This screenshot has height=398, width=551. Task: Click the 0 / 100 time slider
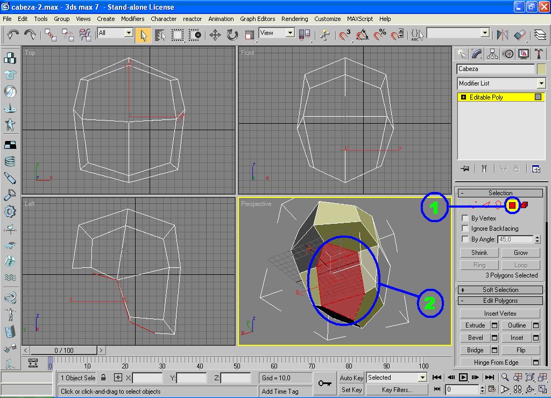tap(63, 350)
